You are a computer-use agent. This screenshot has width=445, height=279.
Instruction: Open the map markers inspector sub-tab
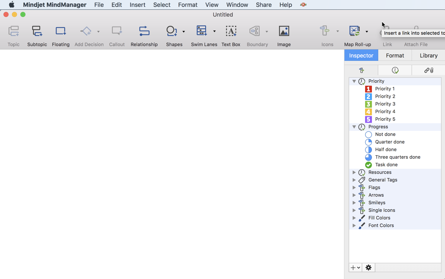pyautogui.click(x=361, y=70)
